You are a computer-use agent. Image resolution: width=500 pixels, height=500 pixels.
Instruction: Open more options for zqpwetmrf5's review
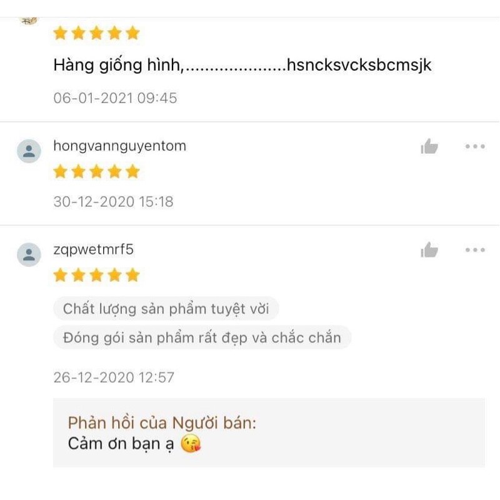pyautogui.click(x=475, y=249)
